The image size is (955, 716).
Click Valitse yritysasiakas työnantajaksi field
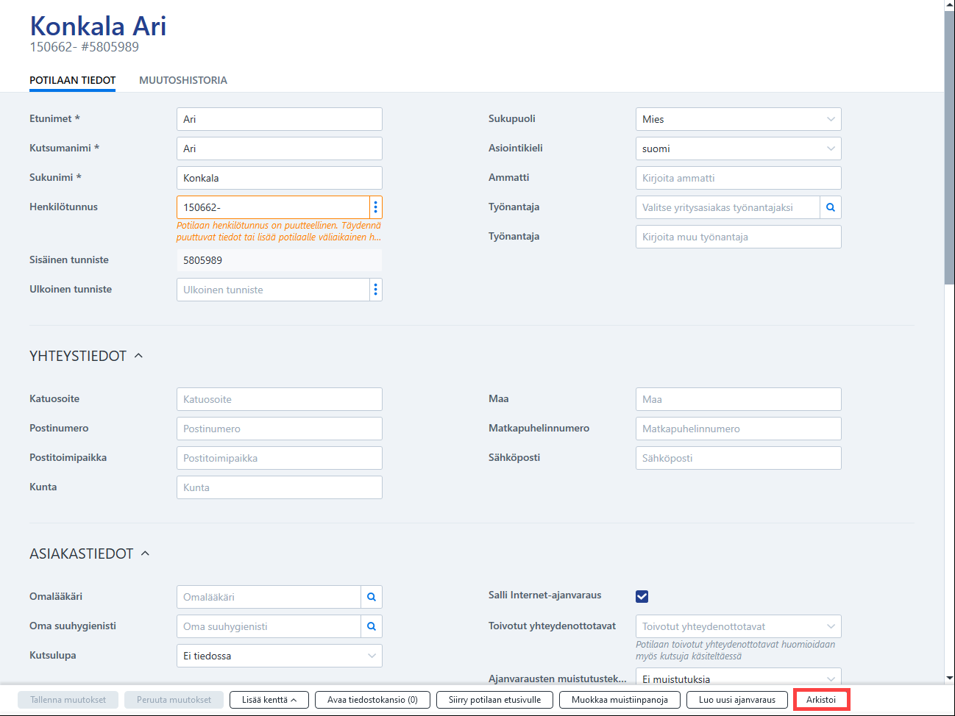pos(728,207)
